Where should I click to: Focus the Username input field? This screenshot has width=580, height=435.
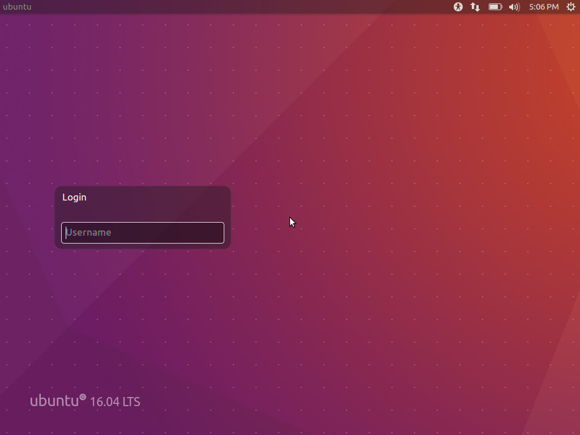click(x=143, y=233)
